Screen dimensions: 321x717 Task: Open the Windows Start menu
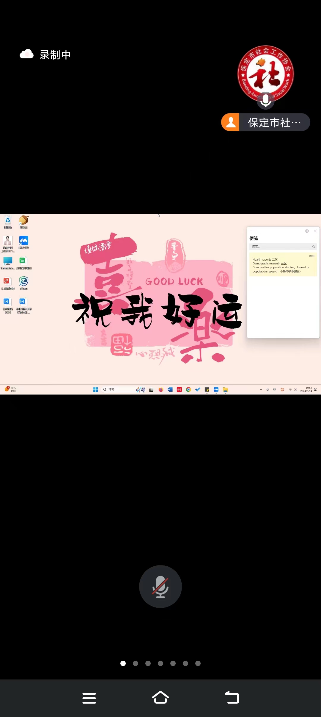pos(95,389)
